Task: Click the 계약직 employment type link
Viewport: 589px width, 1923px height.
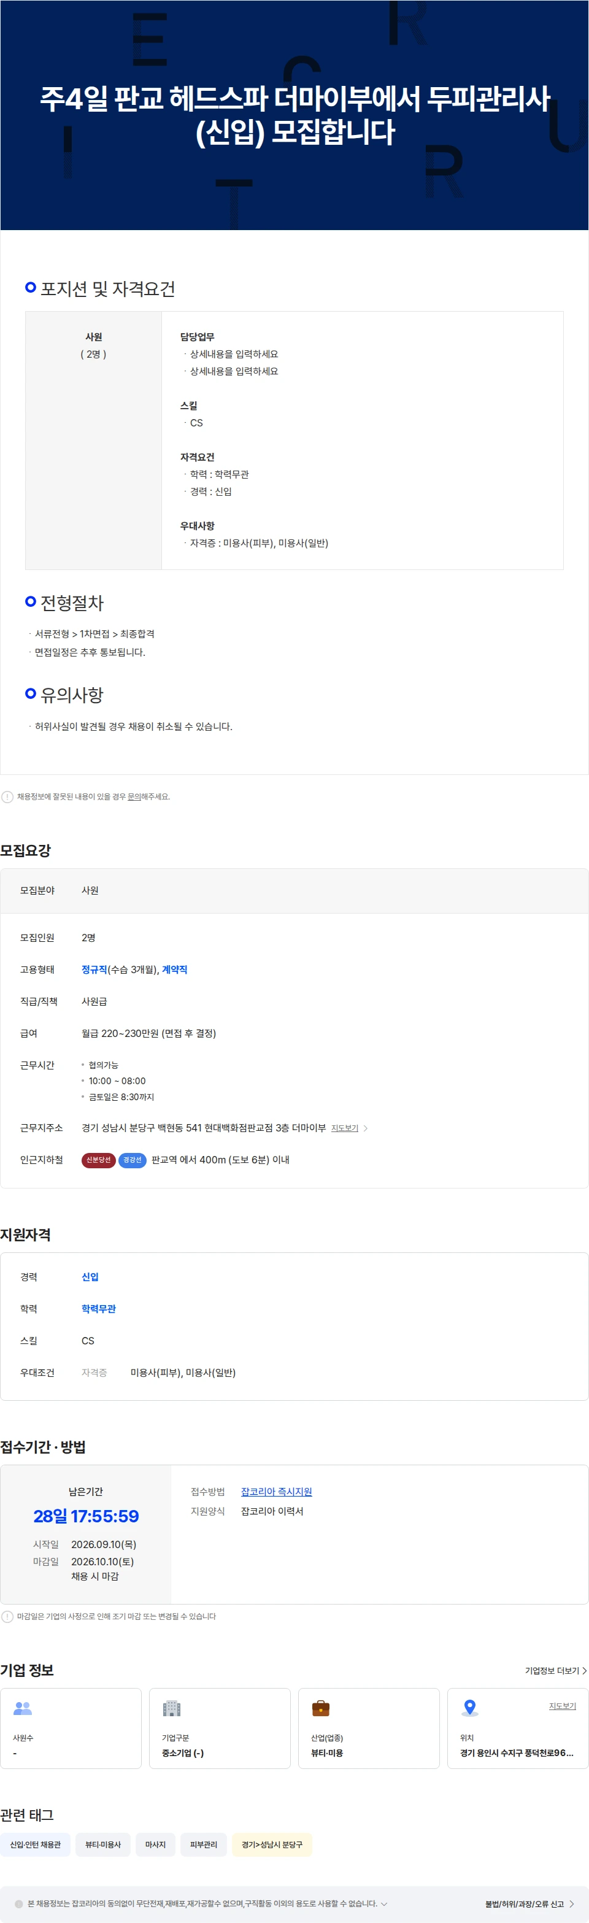Action: 175,969
